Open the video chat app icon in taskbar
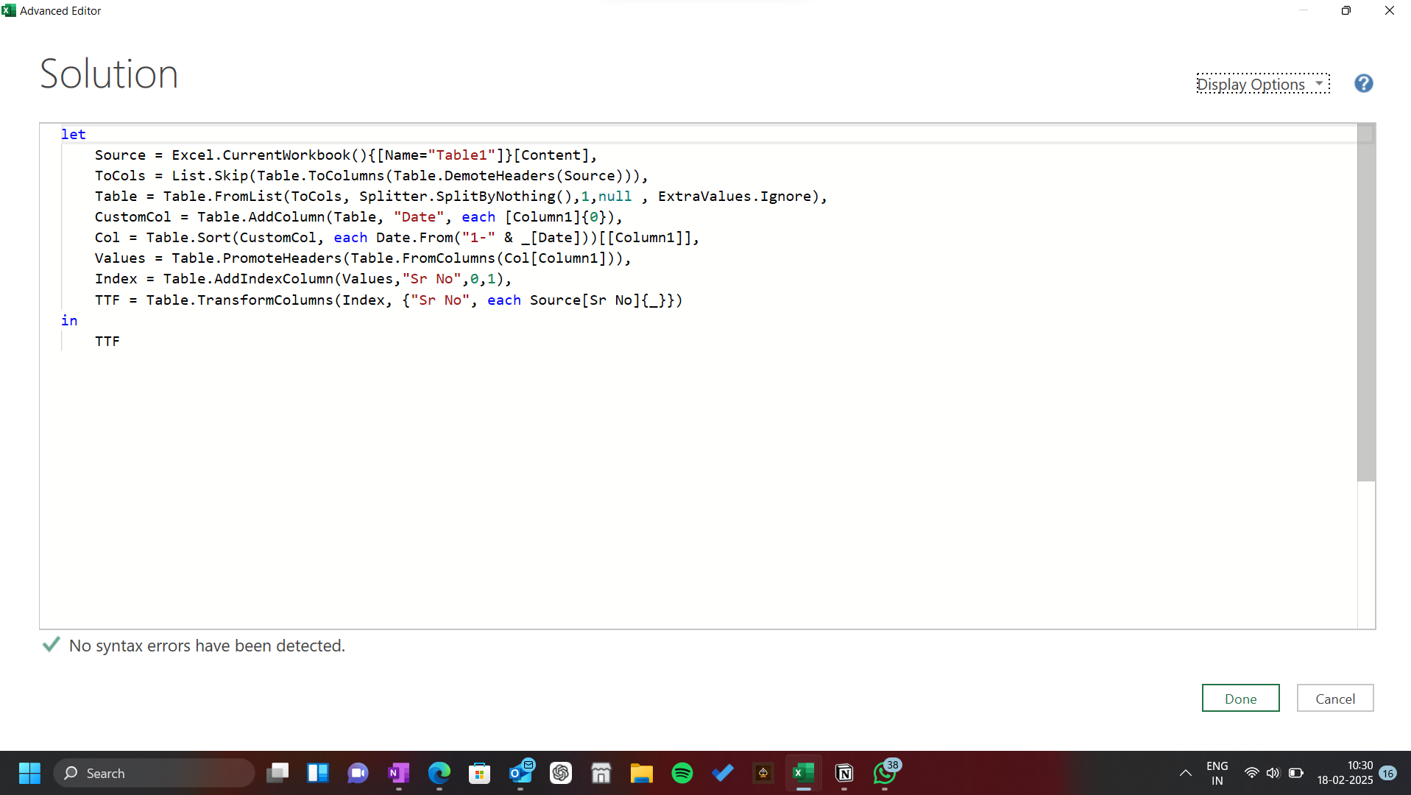The image size is (1411, 795). tap(358, 773)
